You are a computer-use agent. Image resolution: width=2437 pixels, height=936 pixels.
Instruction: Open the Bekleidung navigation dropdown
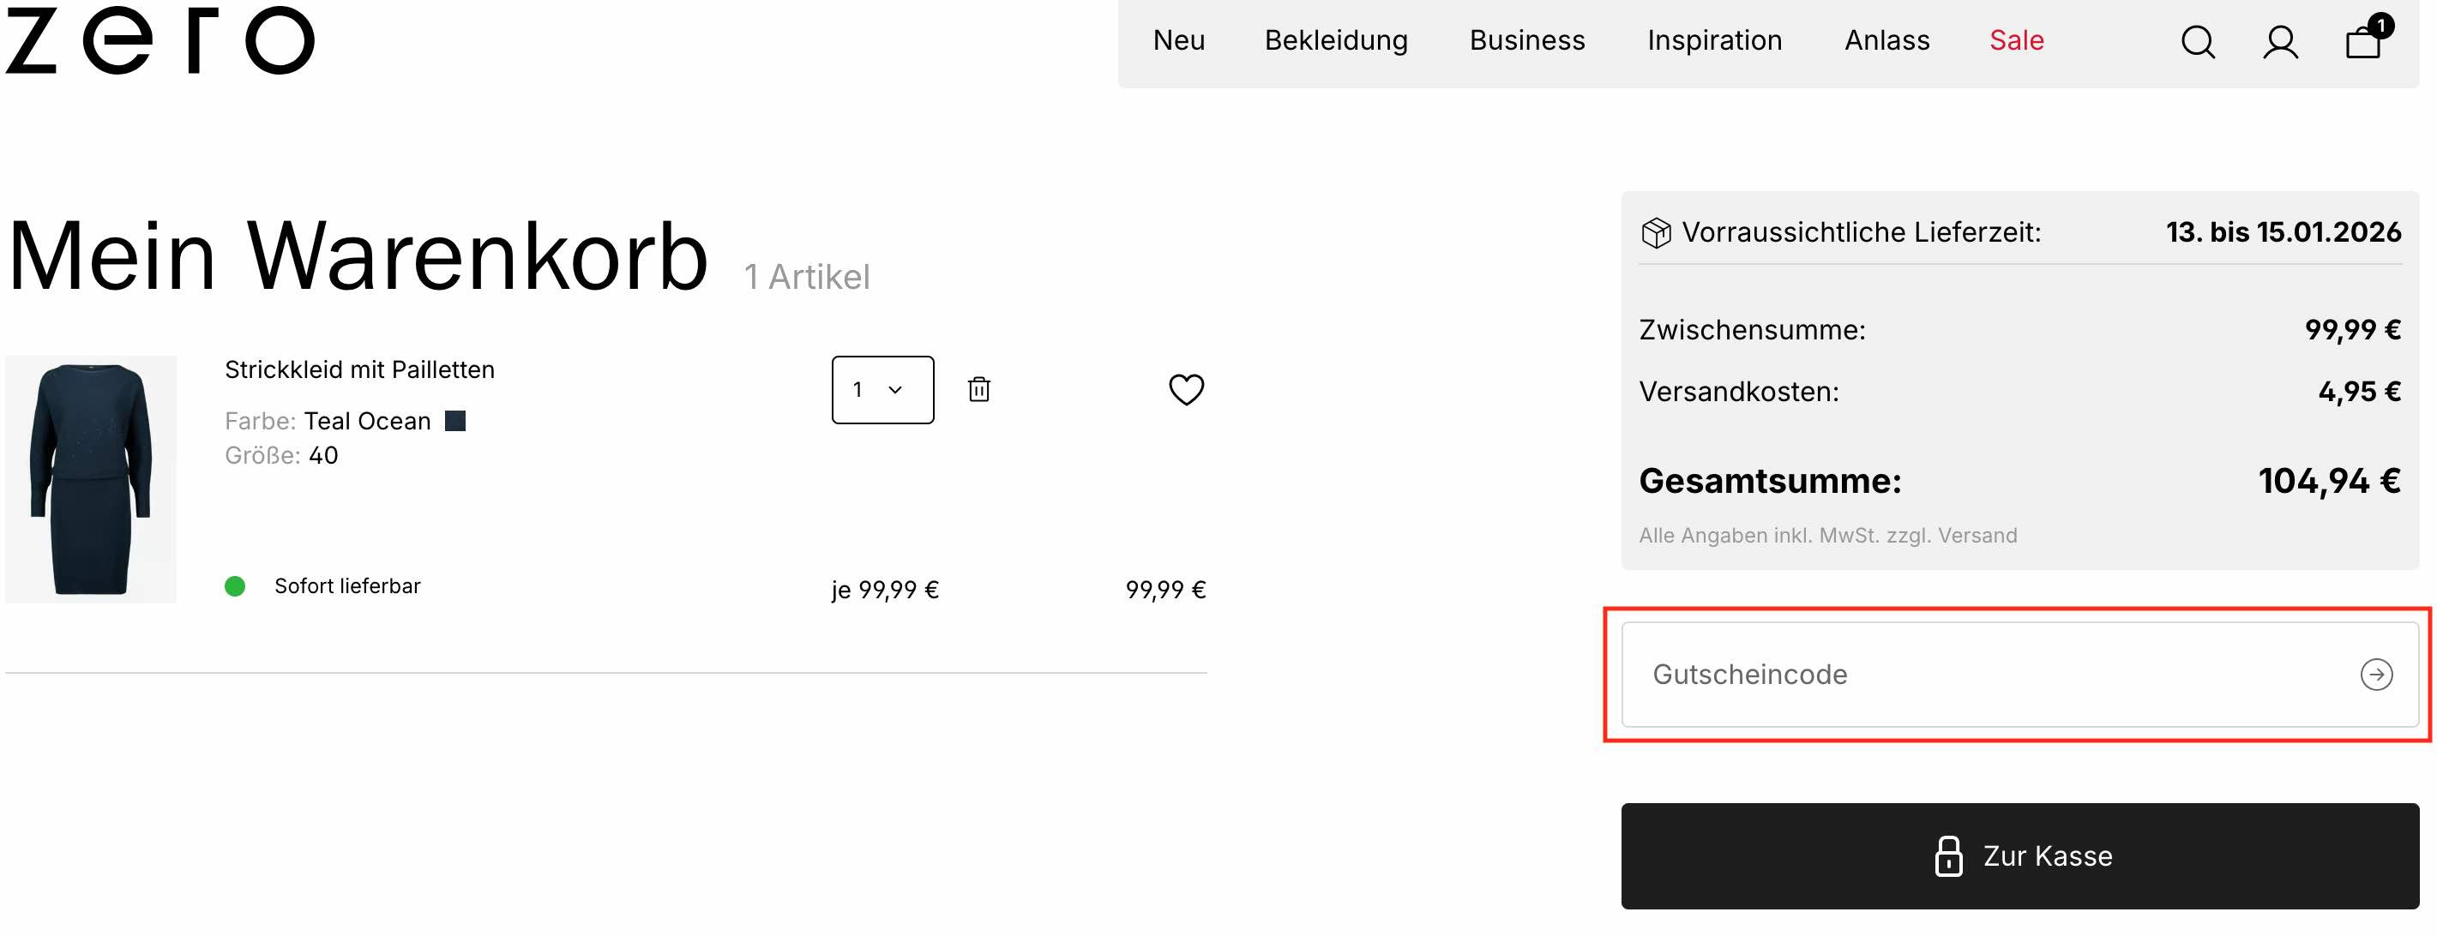point(1336,40)
